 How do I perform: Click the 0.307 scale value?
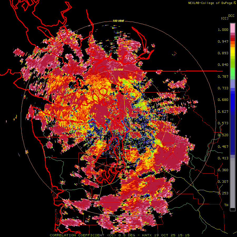click(223, 181)
